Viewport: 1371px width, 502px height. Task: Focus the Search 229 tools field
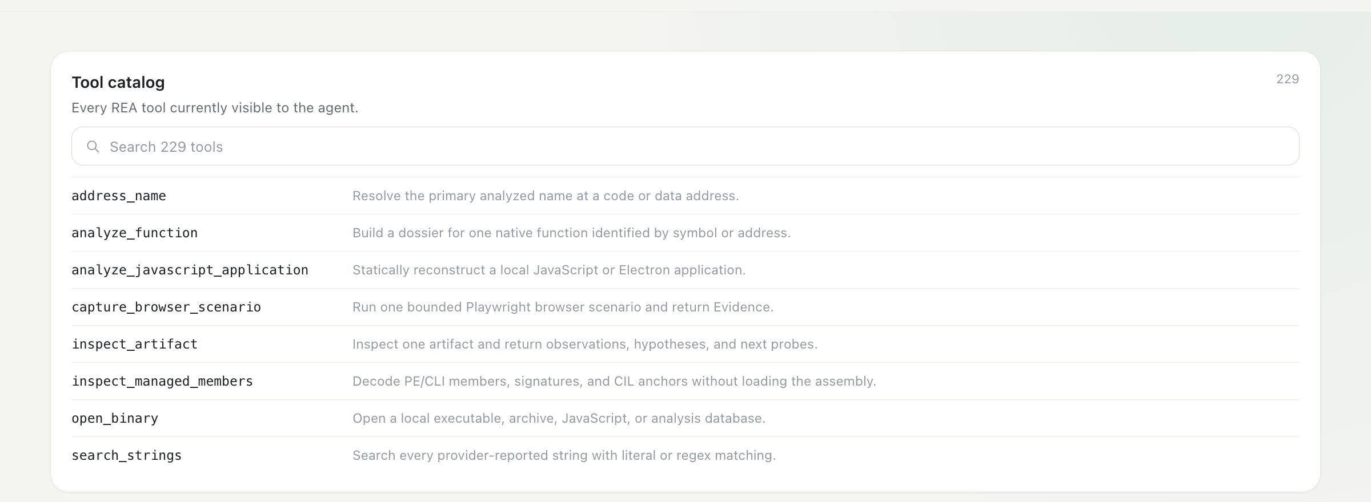685,146
